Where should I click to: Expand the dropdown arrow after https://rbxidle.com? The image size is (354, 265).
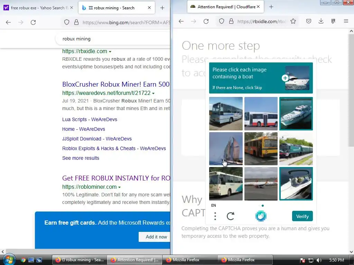tap(110, 52)
